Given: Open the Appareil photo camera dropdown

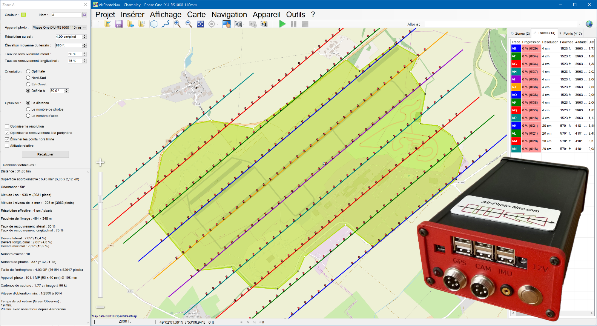Looking at the screenshot, I should 59,28.
